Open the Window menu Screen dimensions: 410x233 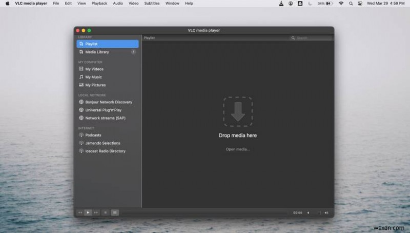[172, 4]
